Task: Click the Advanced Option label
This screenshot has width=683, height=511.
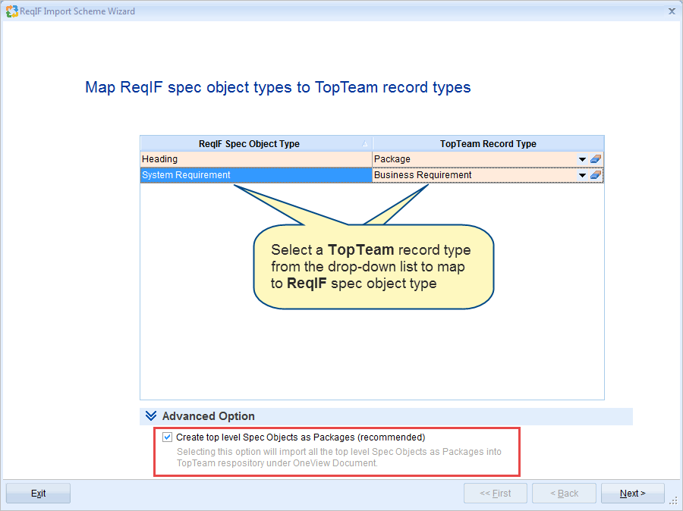Action: [x=208, y=416]
